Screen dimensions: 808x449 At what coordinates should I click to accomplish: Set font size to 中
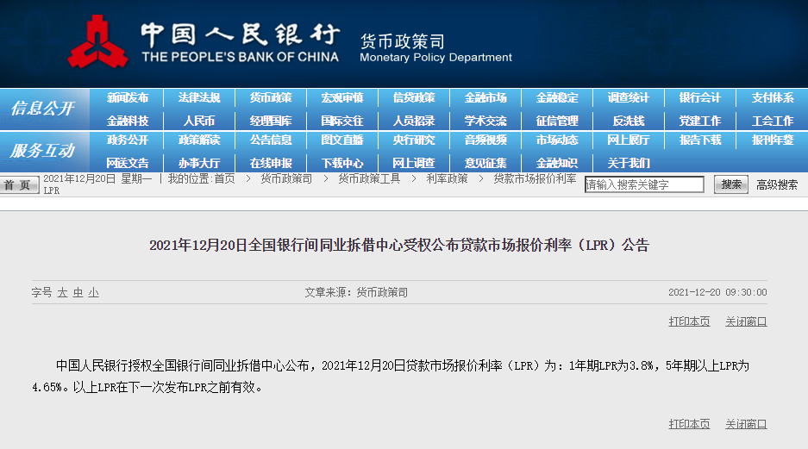[x=78, y=292]
